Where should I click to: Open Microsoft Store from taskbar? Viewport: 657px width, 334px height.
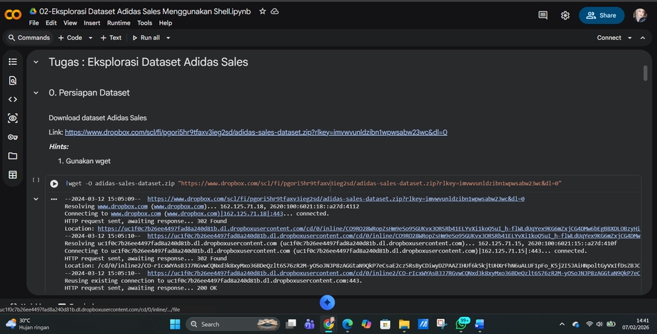point(385,324)
